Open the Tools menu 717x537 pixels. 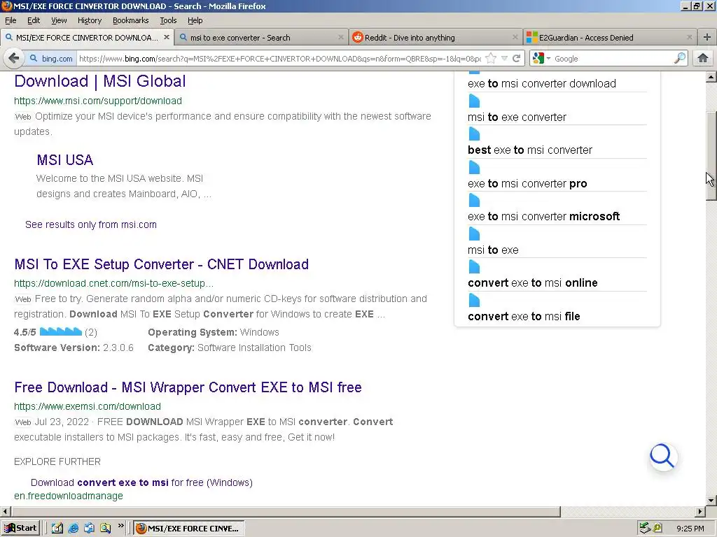(x=168, y=20)
